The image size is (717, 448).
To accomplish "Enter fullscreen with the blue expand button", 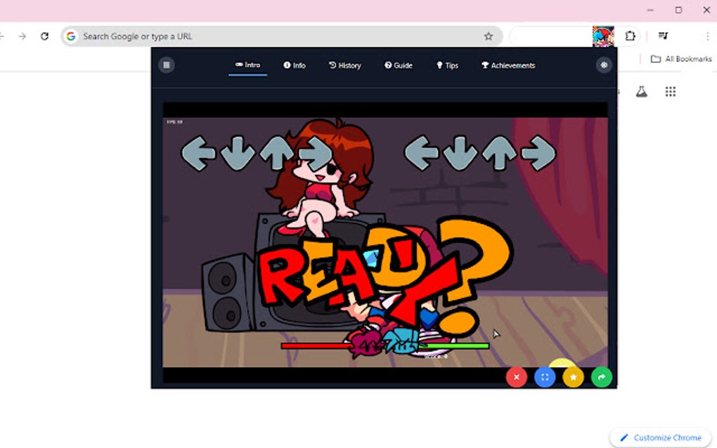I will pos(544,377).
